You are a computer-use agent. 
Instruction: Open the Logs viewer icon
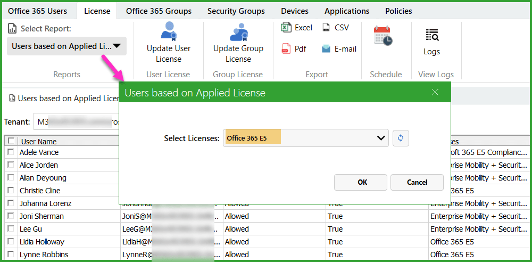[x=432, y=35]
